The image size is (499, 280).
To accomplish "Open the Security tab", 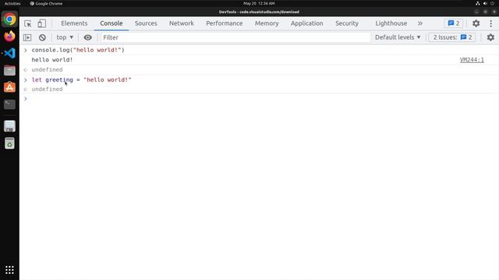I will tap(347, 23).
